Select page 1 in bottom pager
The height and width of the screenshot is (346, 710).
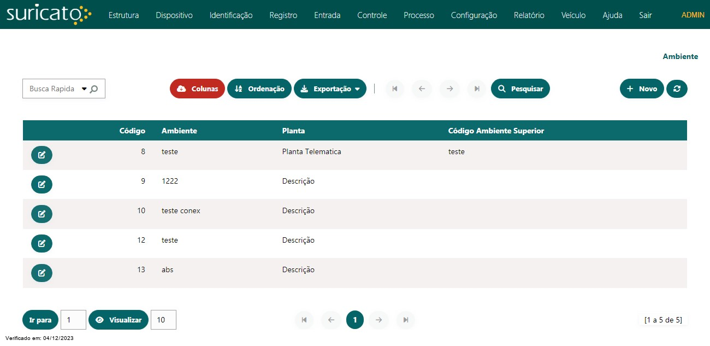pos(355,320)
